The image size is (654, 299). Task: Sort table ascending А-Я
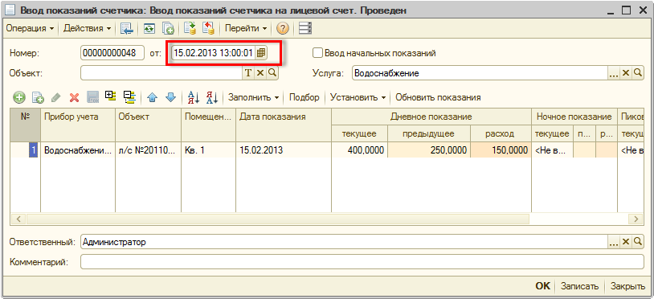pos(194,97)
